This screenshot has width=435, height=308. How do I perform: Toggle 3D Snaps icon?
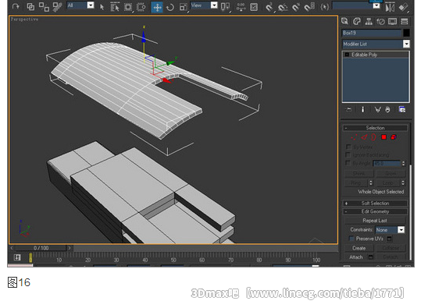tap(269, 7)
